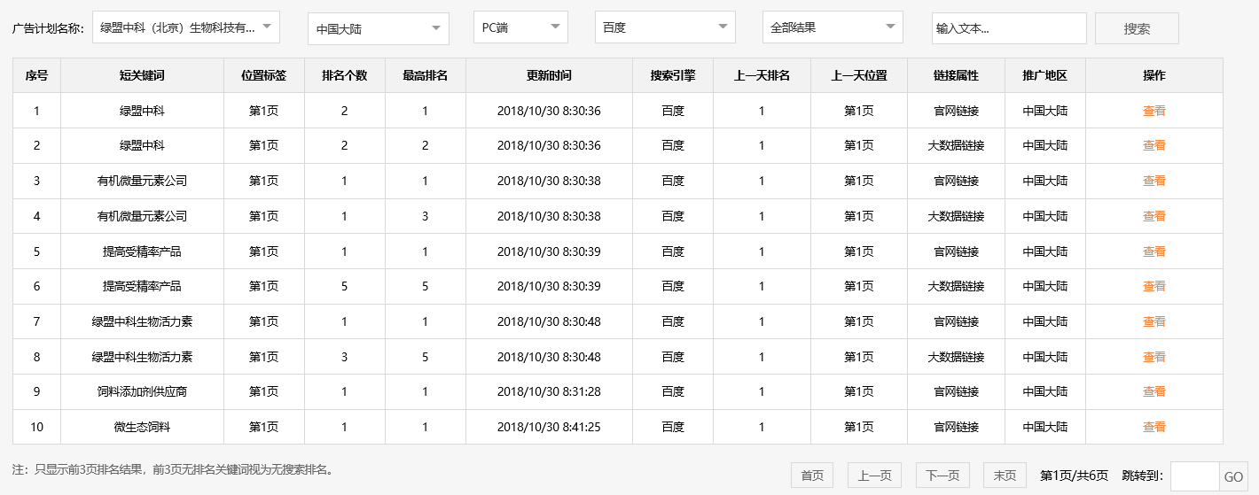The width and height of the screenshot is (1259, 495).
Task: Click the 序号 column header
Action: [36, 75]
